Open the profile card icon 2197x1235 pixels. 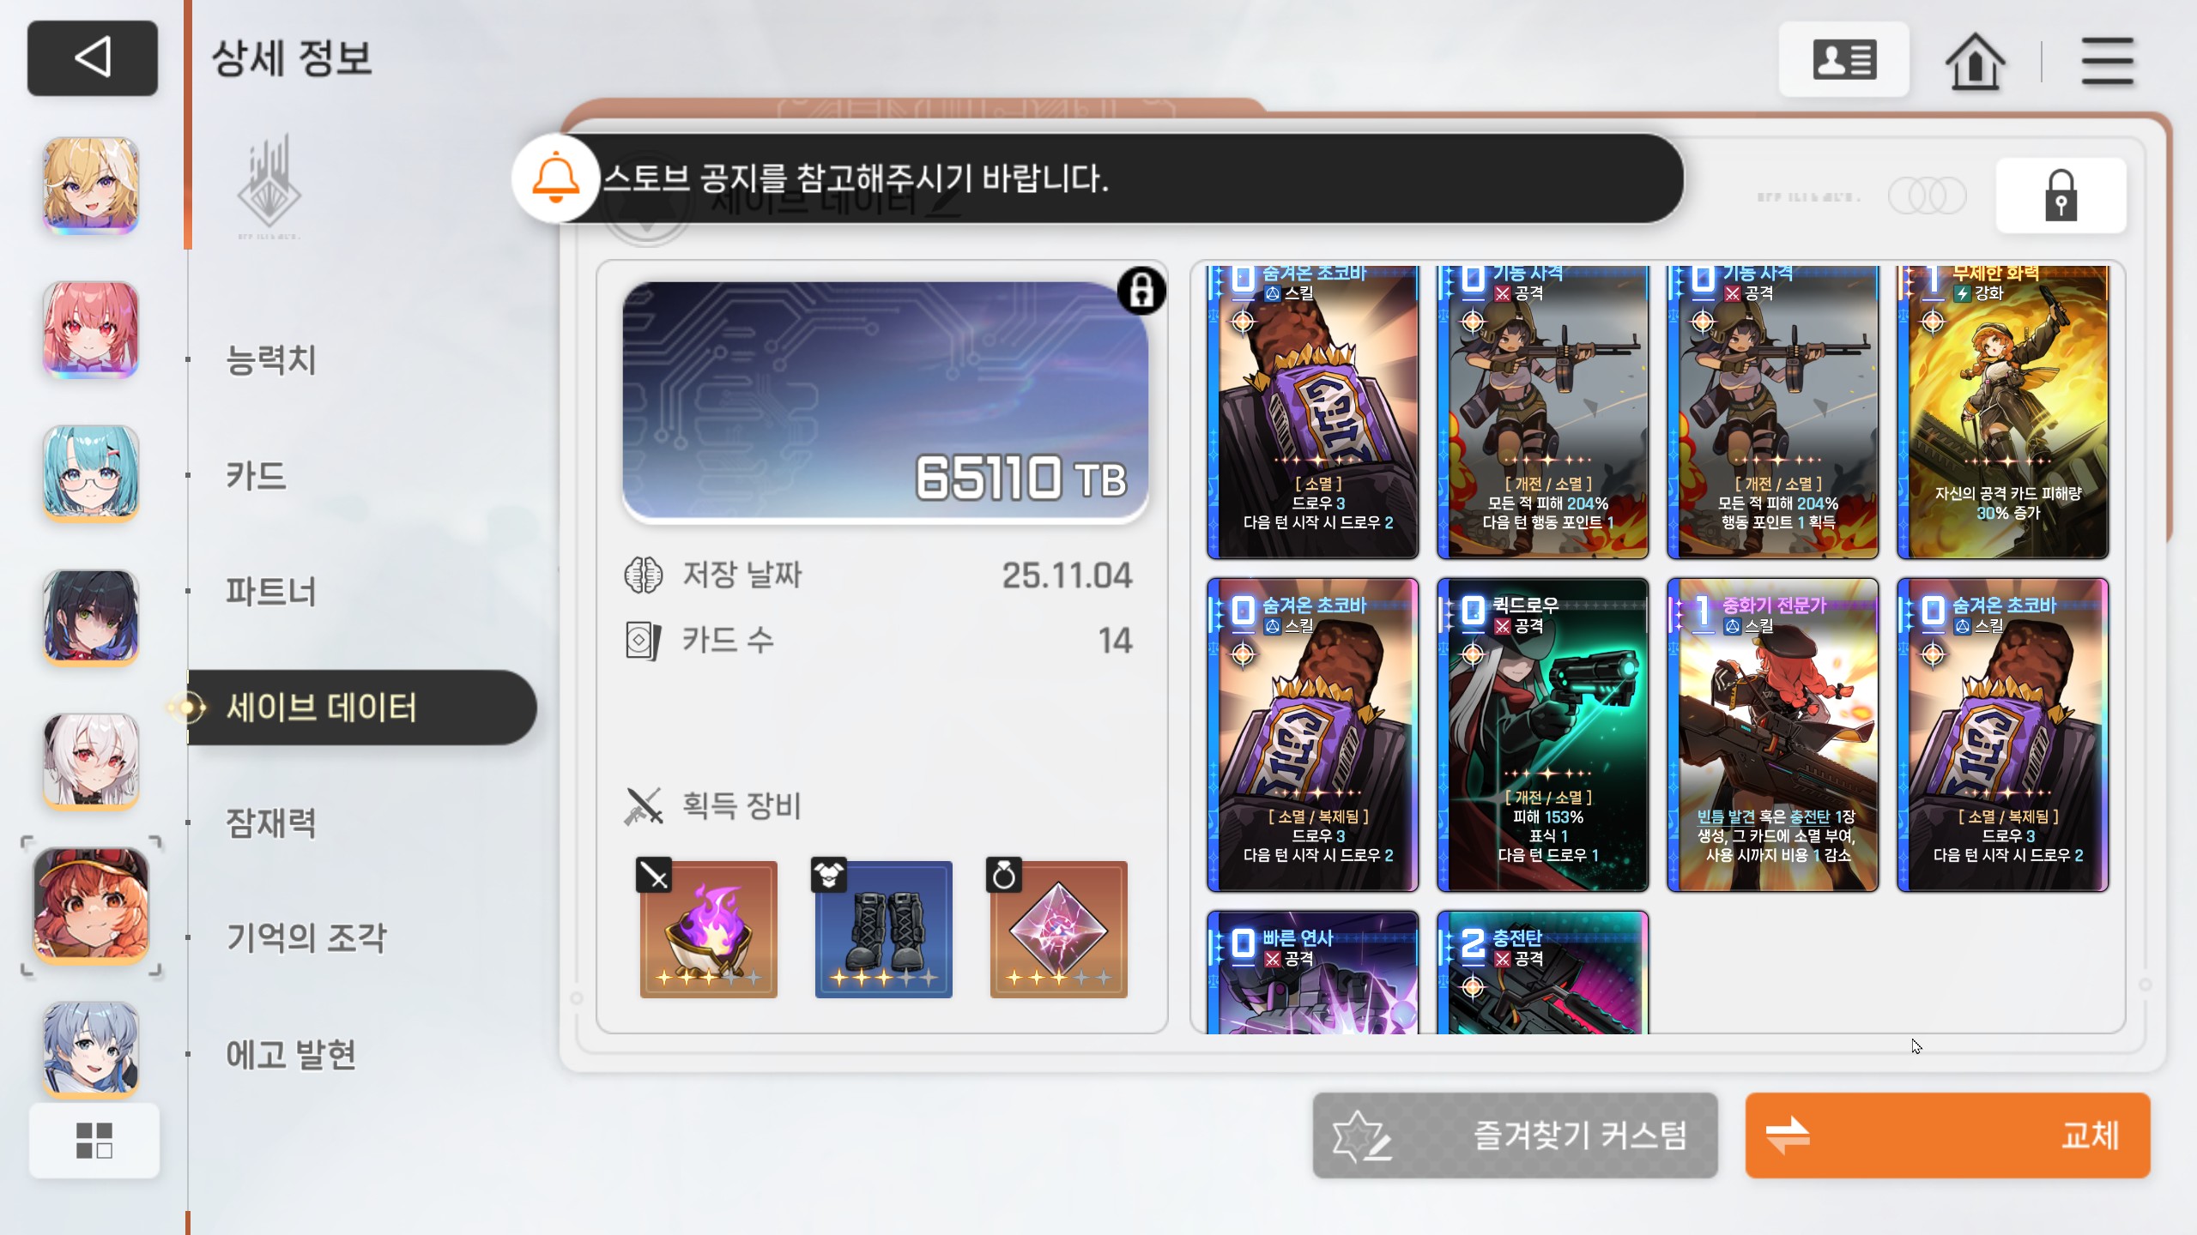pos(1844,60)
